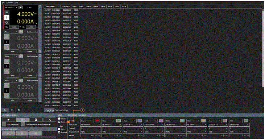Open the fourth panel's None instrument dropdown
Viewport: 265px width, 139px height.
11,81
